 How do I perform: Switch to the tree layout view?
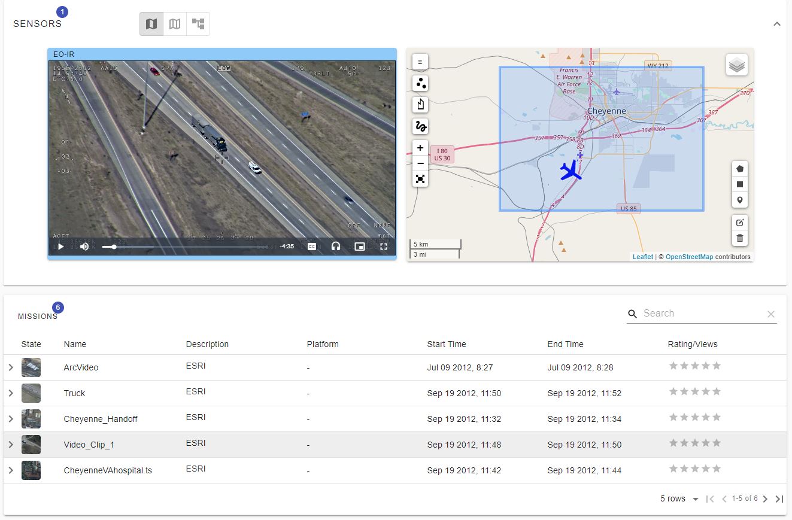(198, 24)
